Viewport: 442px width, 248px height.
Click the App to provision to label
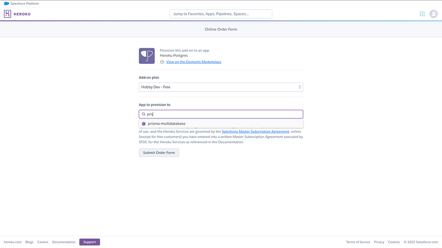point(155,104)
